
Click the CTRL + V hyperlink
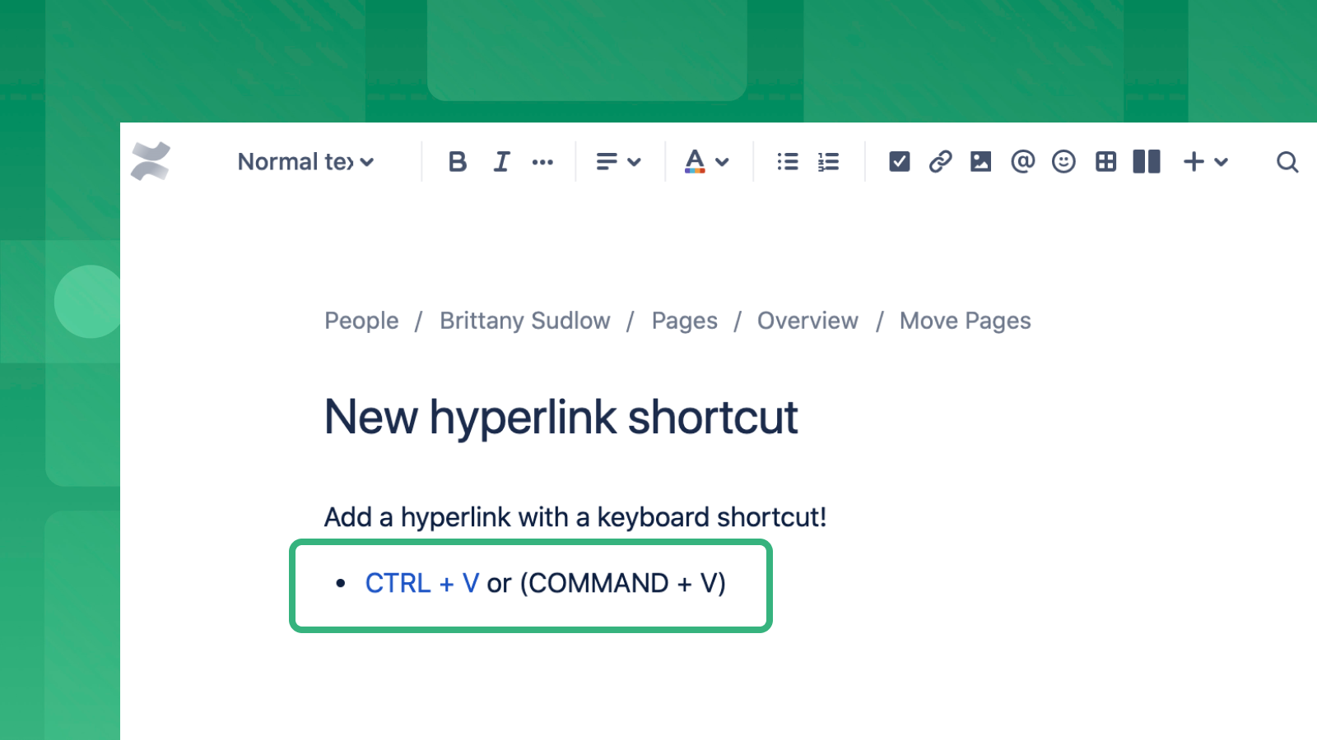click(422, 583)
